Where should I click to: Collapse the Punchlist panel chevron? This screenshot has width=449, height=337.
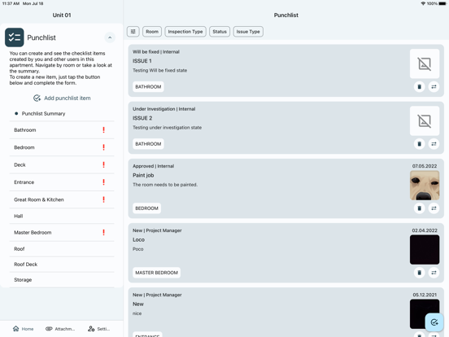(x=110, y=37)
